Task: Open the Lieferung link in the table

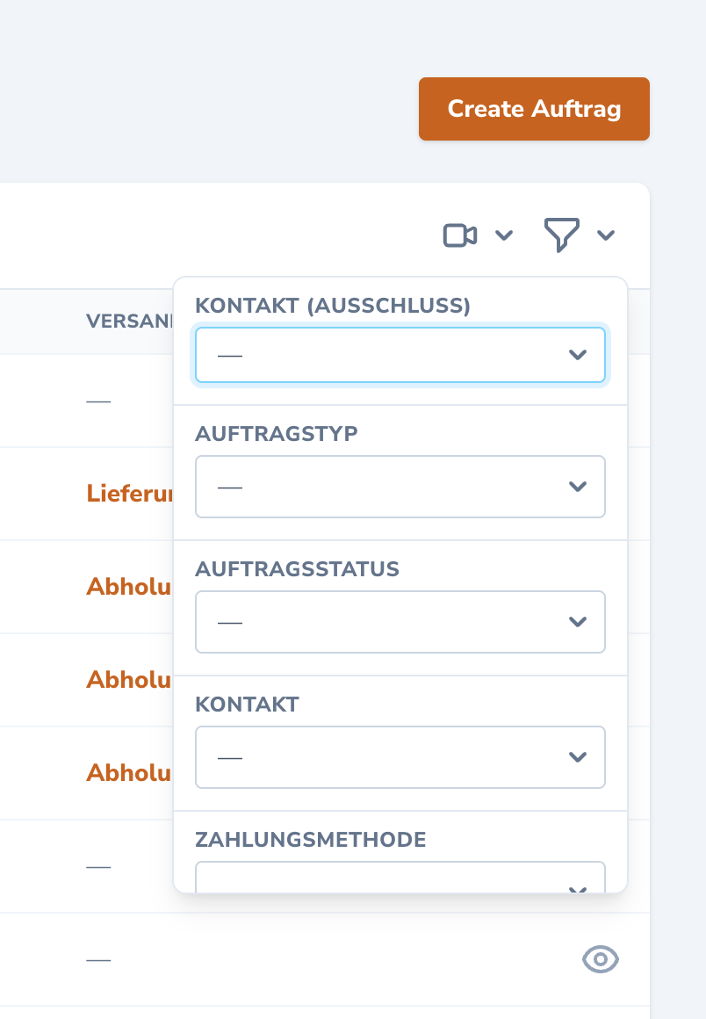Action: 129,494
